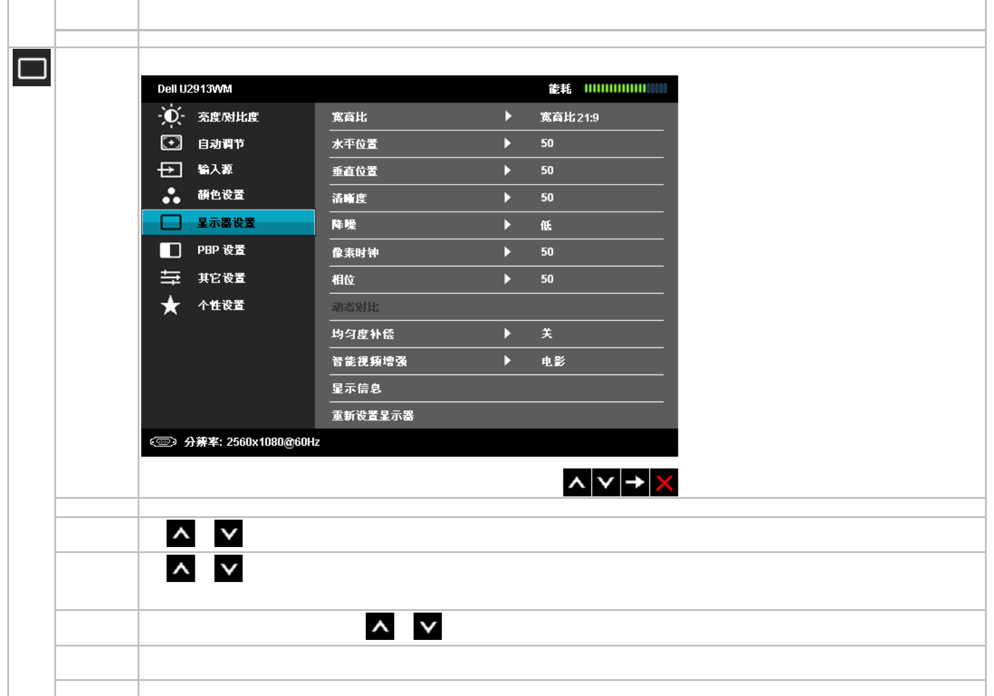Click the Display Settings (显示器设置) monitor icon
This screenshot has height=696, width=994.
click(x=171, y=223)
